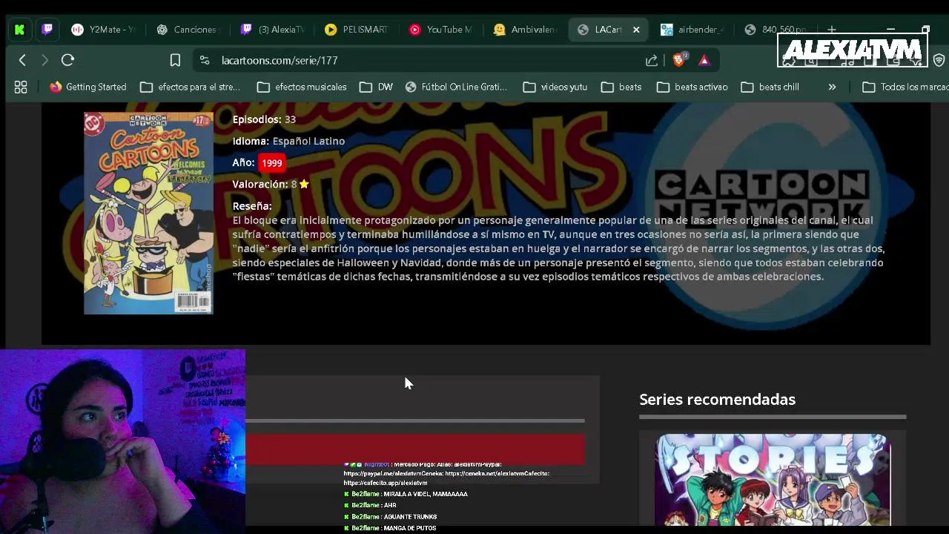
Task: View site information icon in address bar
Action: point(205,60)
